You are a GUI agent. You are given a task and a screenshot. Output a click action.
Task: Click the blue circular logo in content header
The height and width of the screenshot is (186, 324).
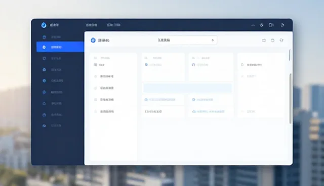(93, 40)
